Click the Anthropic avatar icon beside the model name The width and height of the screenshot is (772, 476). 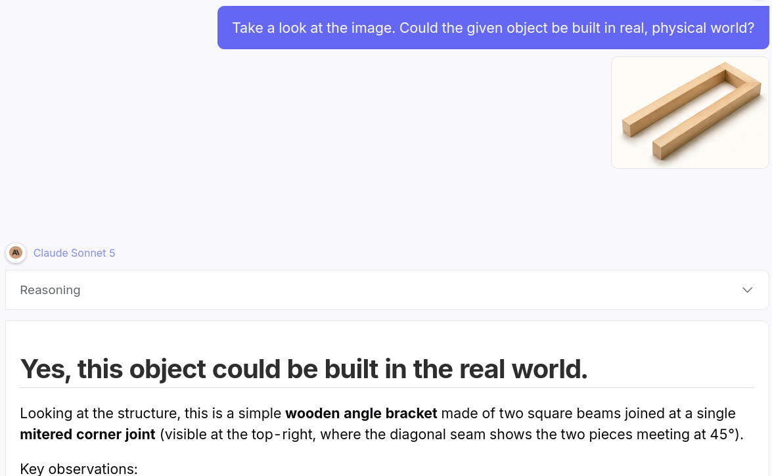(16, 253)
